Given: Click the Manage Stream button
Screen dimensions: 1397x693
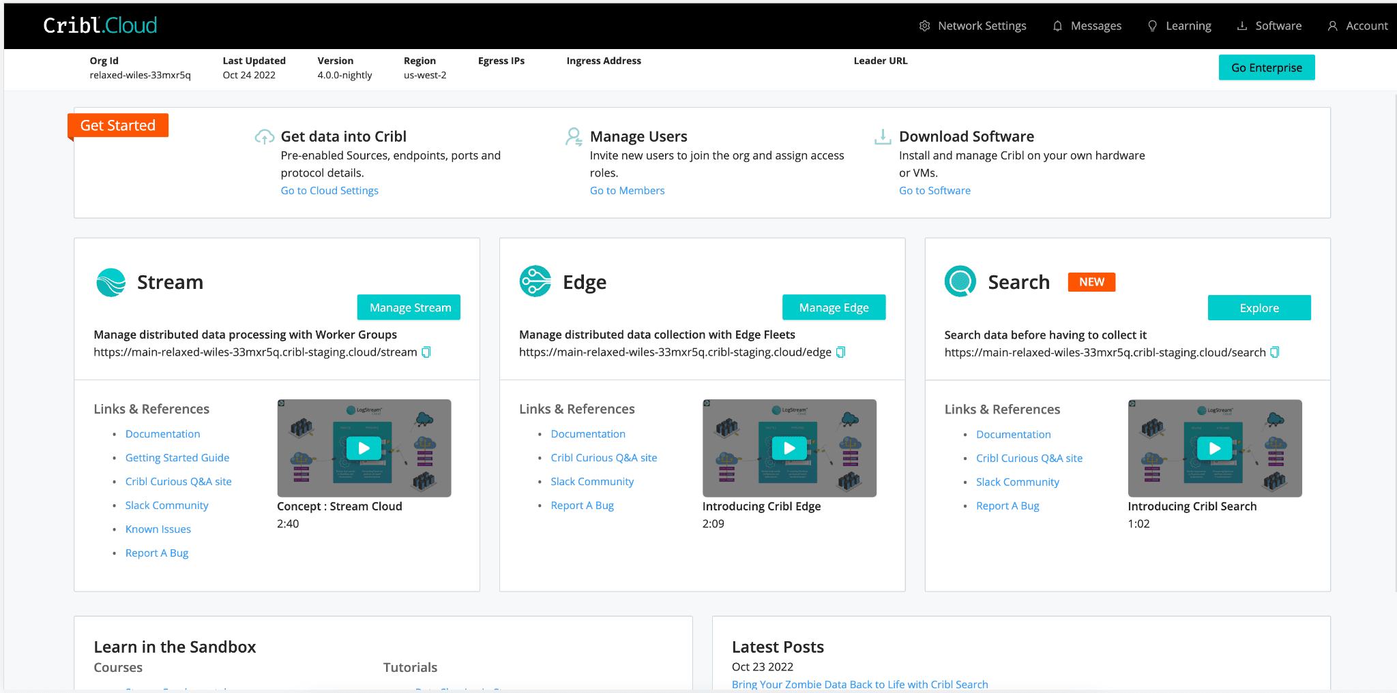Looking at the screenshot, I should [x=409, y=307].
